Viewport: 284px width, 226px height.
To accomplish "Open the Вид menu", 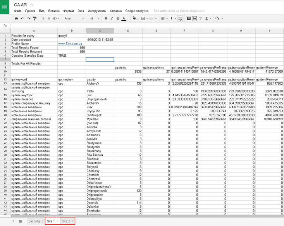I will click(x=42, y=11).
